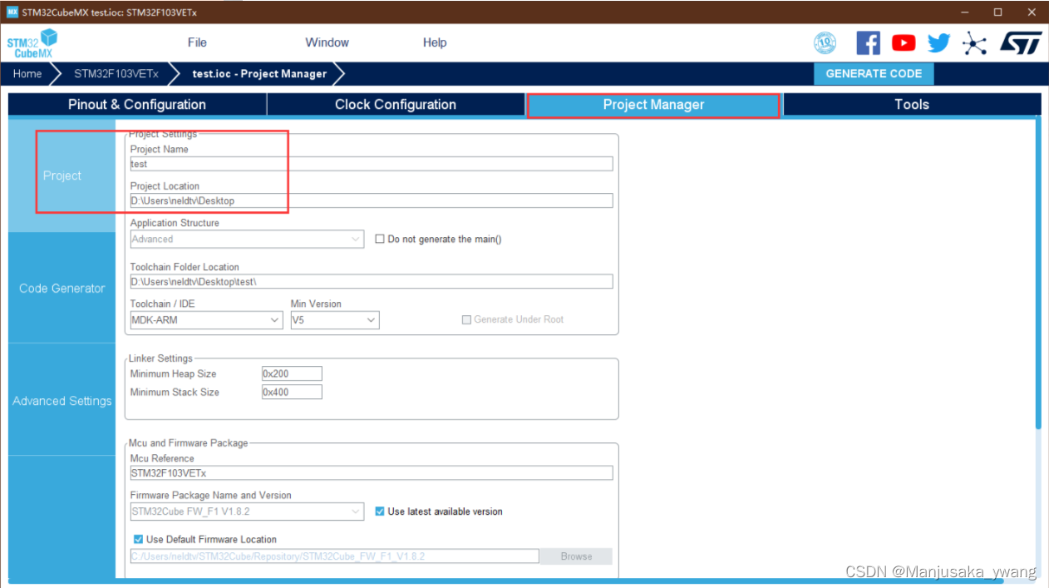Screen dimensions: 1049x588
Task: Click the Minimum Stack Size field
Action: pyautogui.click(x=292, y=392)
